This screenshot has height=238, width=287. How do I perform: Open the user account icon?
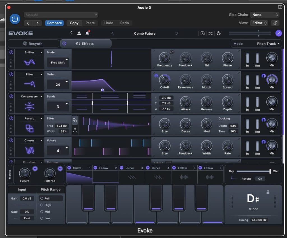[x=79, y=33]
